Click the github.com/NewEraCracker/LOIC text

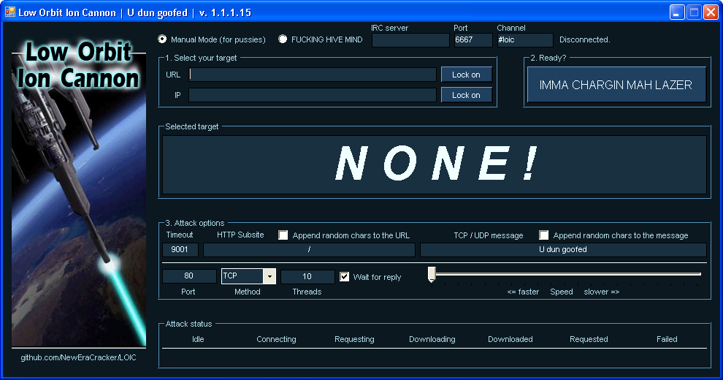click(x=78, y=357)
